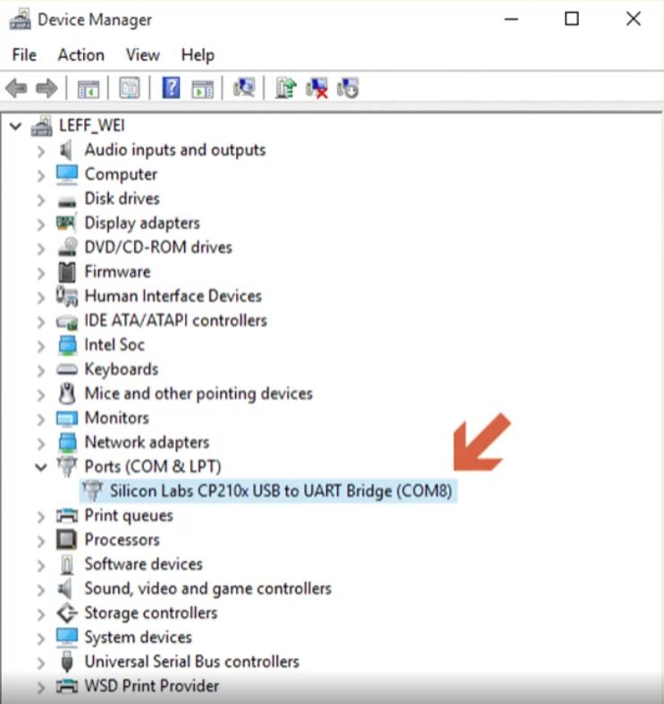
Task: Click the Firmware chip icon
Action: (x=67, y=272)
